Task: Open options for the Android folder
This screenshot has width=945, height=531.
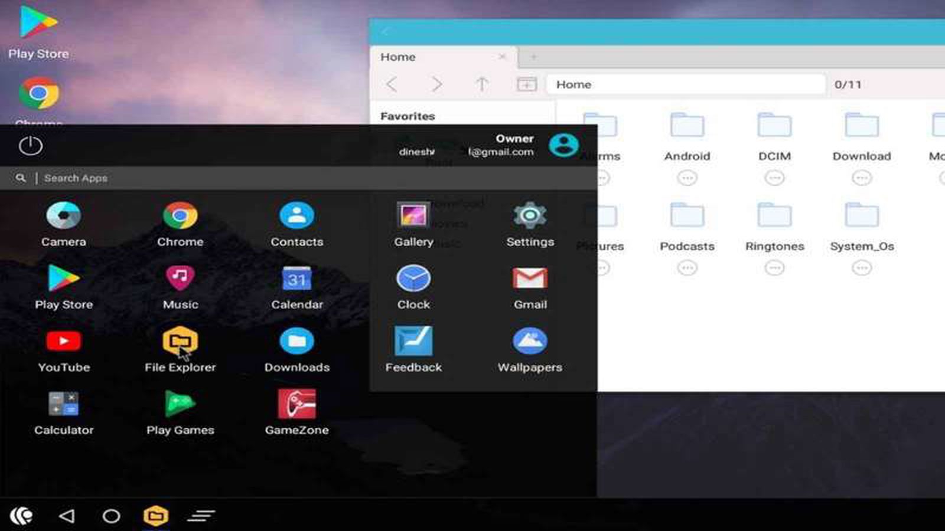Action: point(687,178)
